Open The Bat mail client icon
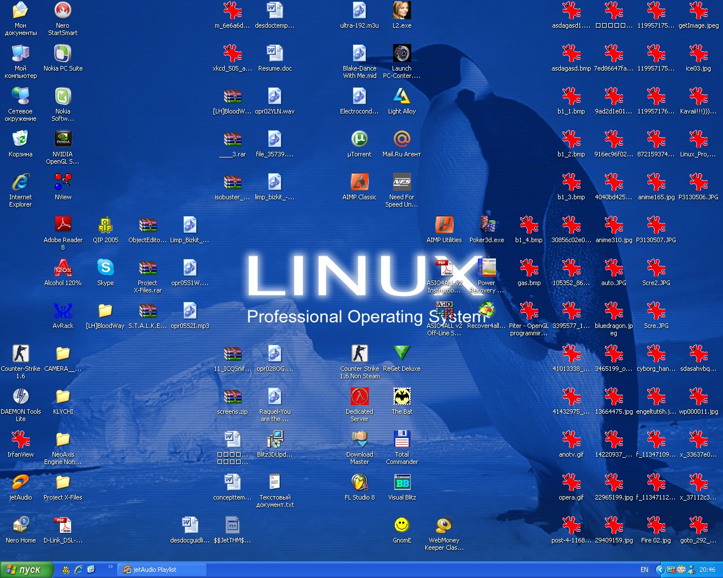723x578 pixels. click(x=402, y=397)
